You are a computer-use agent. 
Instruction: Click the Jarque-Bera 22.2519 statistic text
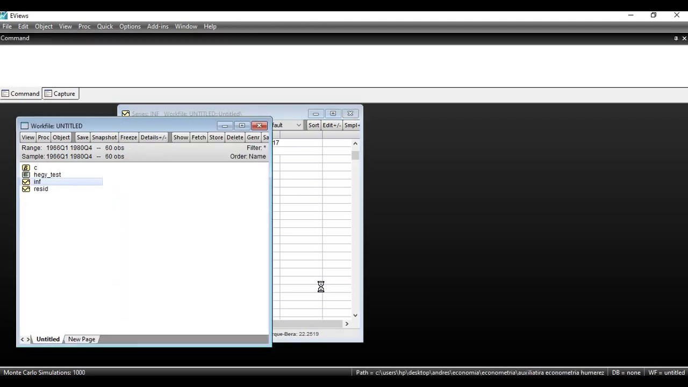point(296,334)
